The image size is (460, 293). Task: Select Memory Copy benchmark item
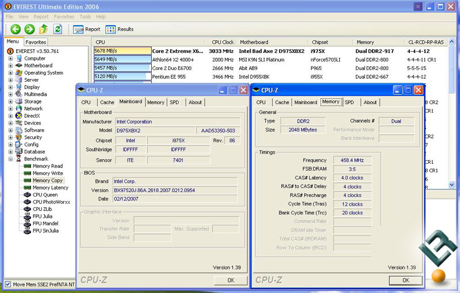click(48, 180)
